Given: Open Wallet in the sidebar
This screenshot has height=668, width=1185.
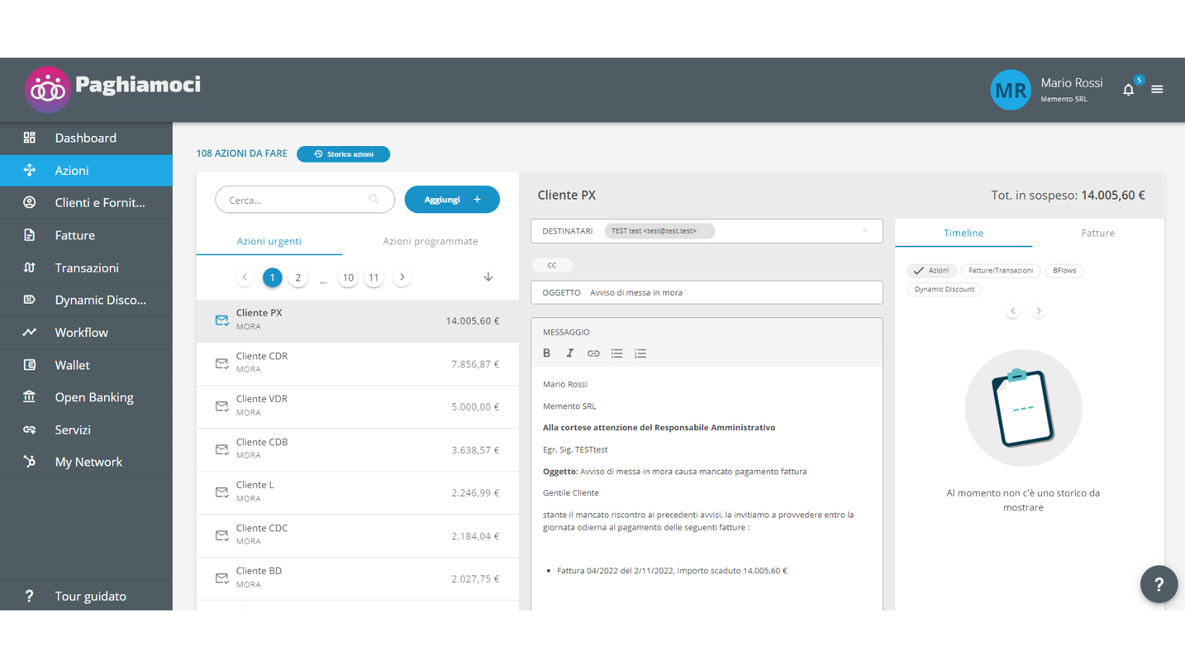Looking at the screenshot, I should (x=72, y=365).
